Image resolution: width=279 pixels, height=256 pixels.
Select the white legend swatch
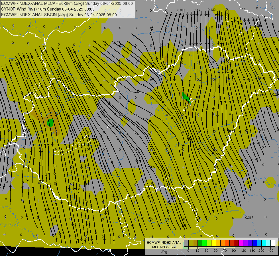pyautogui.click(x=273, y=243)
